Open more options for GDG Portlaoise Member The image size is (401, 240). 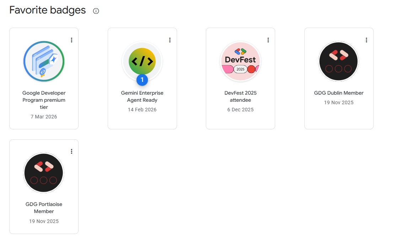pyautogui.click(x=71, y=151)
